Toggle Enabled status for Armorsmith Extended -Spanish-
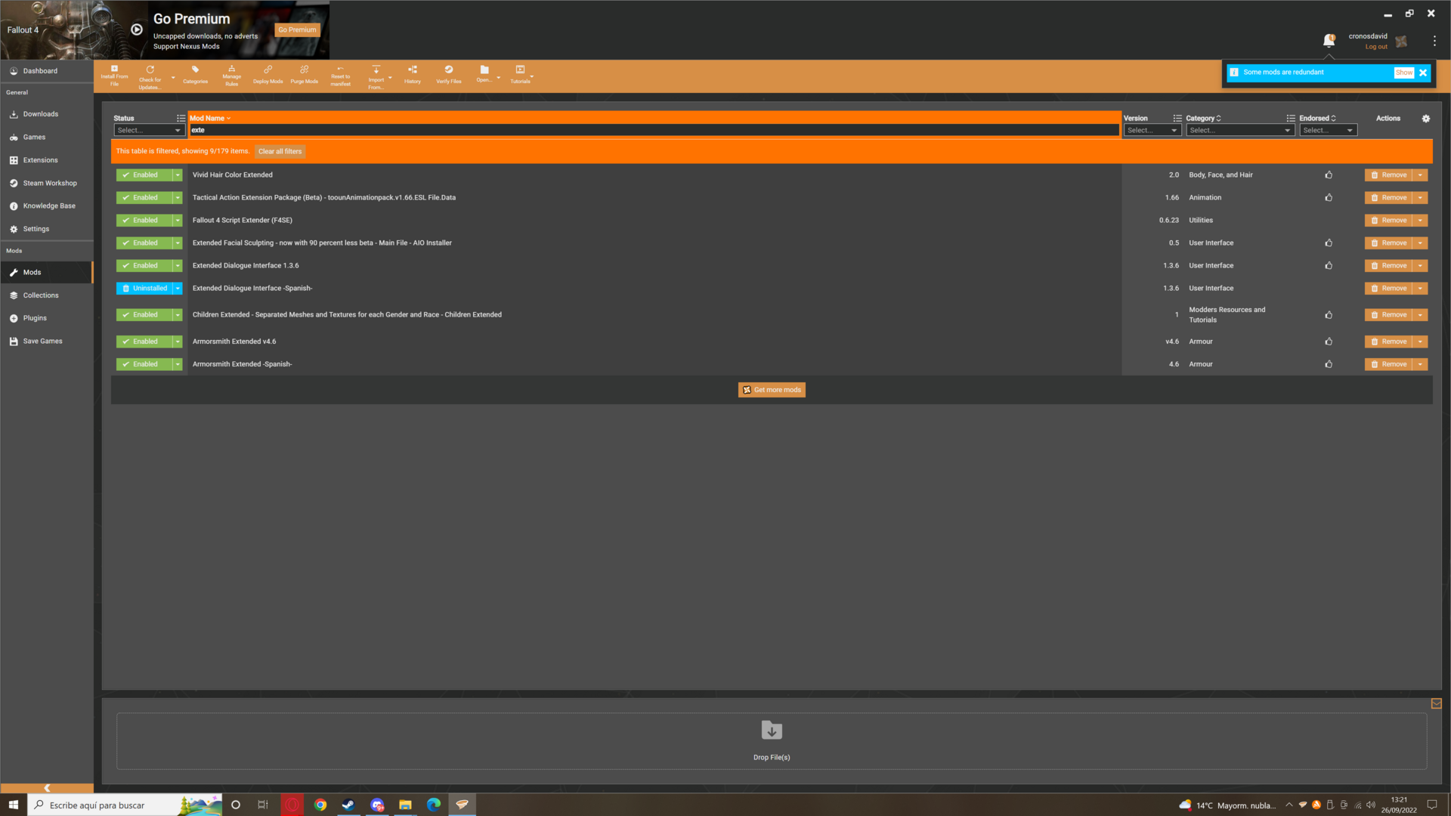 144,364
